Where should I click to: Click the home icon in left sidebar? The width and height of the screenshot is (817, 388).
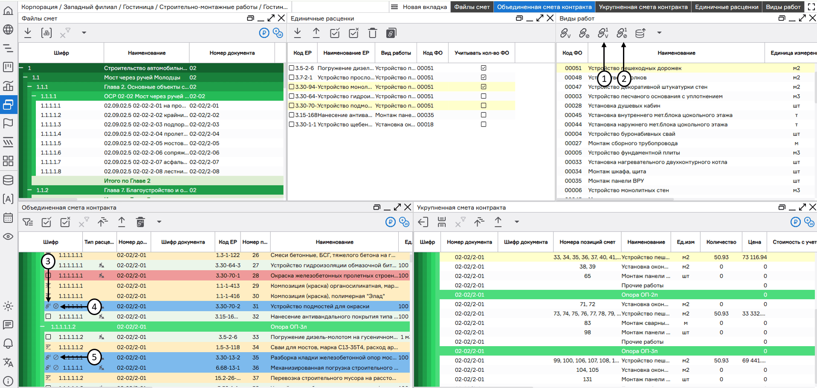coord(8,10)
